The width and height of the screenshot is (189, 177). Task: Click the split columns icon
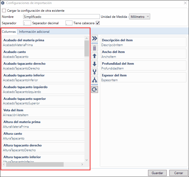94,80
